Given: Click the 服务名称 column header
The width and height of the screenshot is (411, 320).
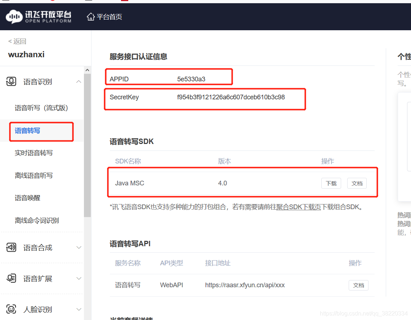Looking at the screenshot, I should [x=128, y=263].
